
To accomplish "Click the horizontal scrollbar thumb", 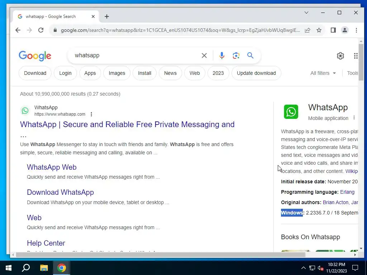I will click(161, 255).
